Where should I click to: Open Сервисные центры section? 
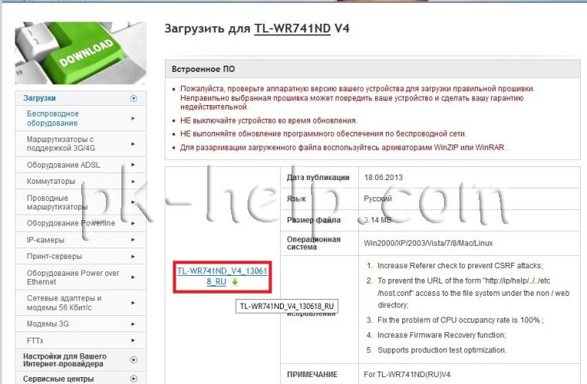(x=59, y=379)
